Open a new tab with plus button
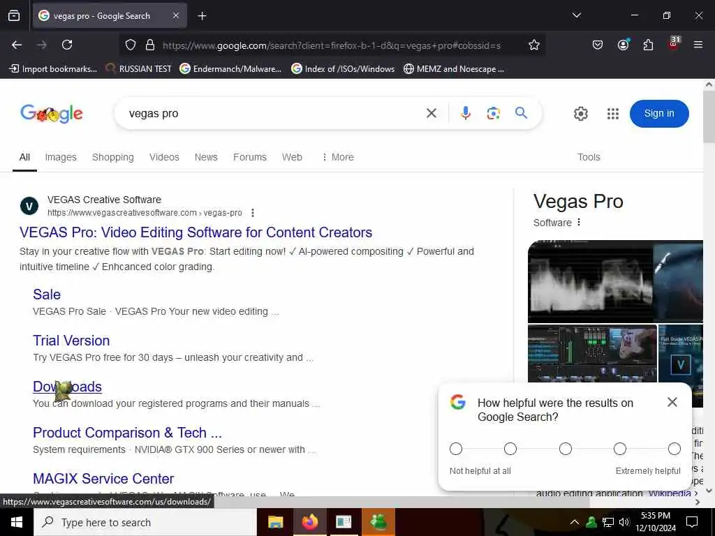Screen dimensions: 715x536 point(202,16)
